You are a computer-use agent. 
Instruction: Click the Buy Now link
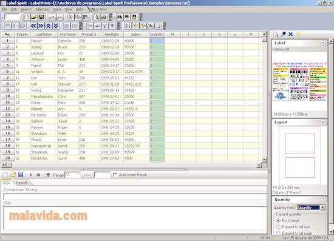click(x=97, y=9)
